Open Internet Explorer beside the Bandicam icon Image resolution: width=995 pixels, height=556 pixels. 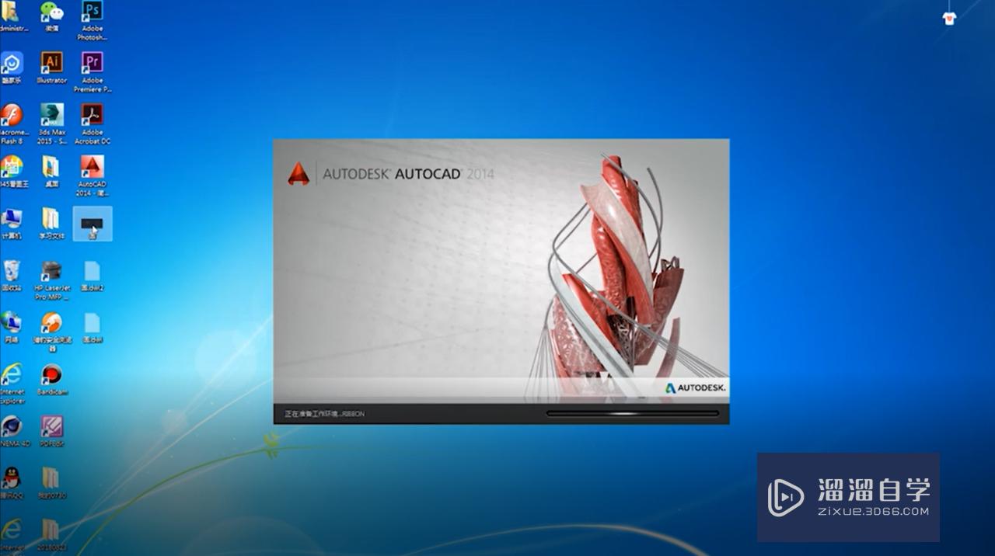[12, 384]
